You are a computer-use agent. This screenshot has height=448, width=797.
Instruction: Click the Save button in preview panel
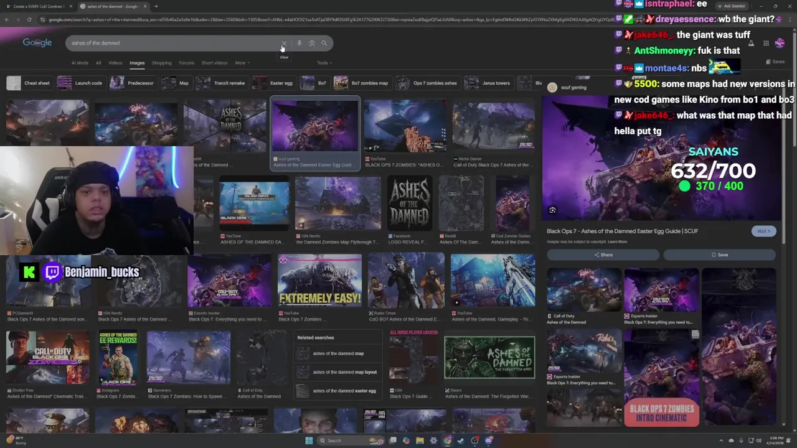coord(720,254)
